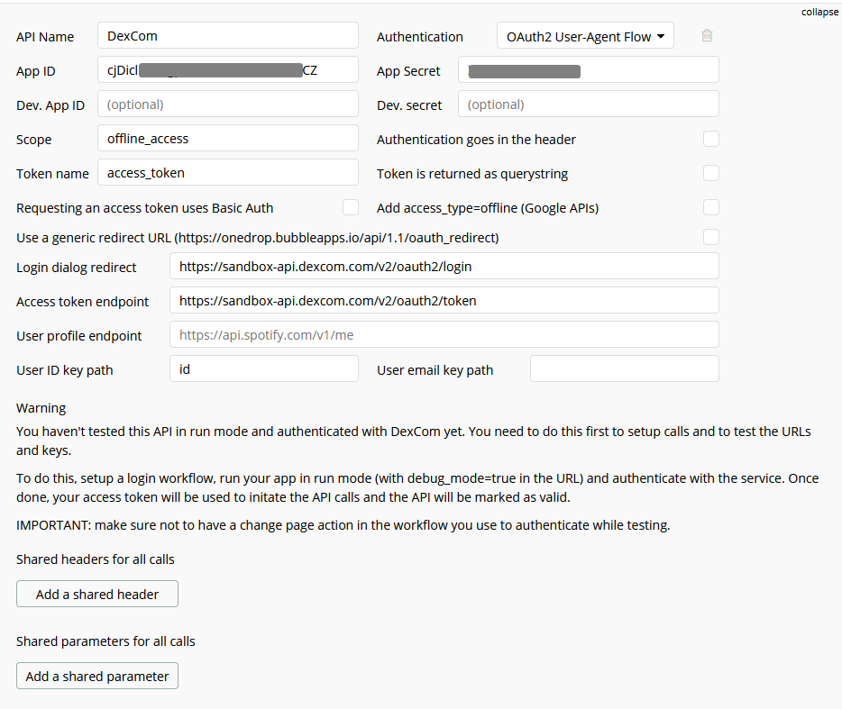842x709 pixels.
Task: Edit the API Name field
Action: coord(227,36)
